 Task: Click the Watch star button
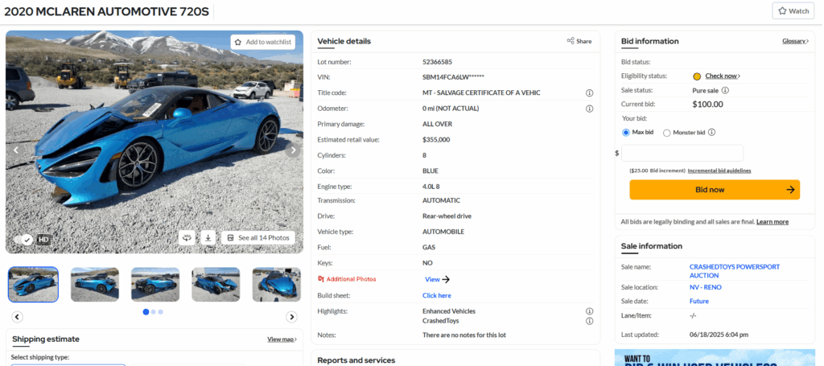(x=793, y=11)
